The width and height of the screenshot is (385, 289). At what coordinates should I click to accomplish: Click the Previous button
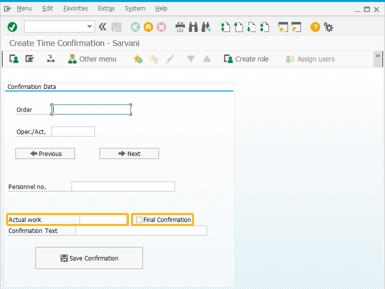click(45, 153)
